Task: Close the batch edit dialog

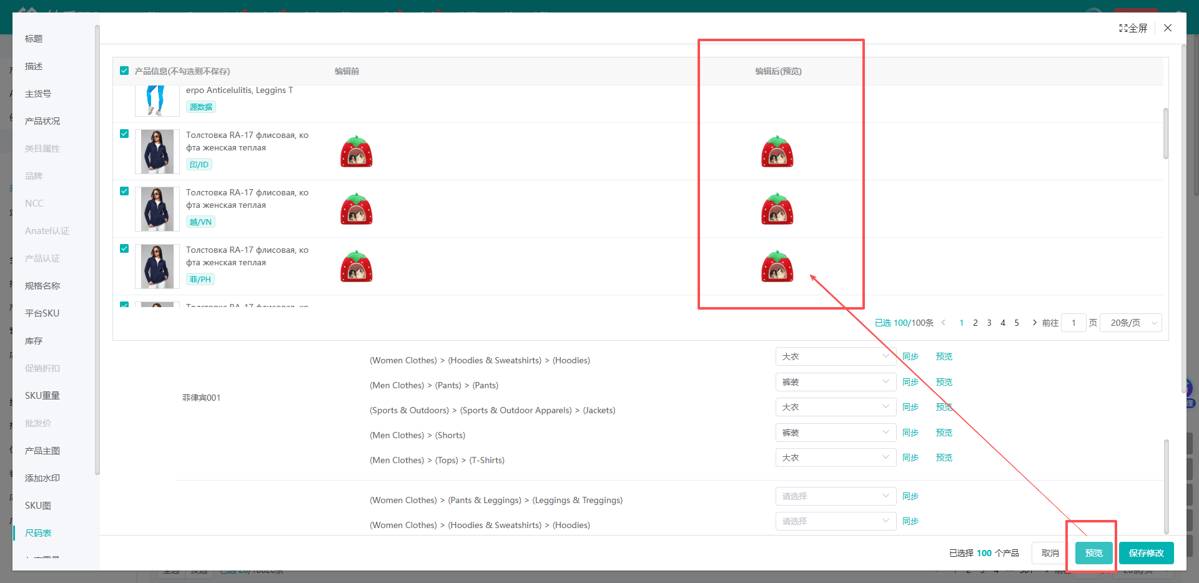Action: point(1168,28)
